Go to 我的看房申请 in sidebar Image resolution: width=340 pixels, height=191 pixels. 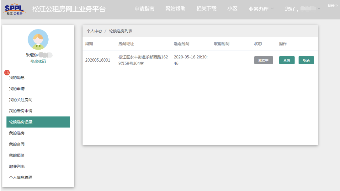coord(21,111)
